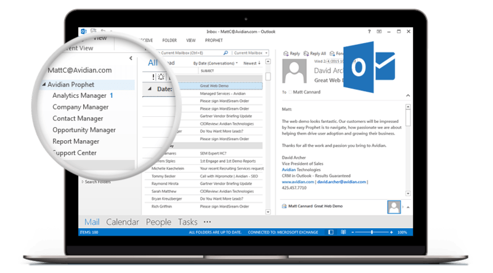Screen dimensions: 493x273
Task: Open Analytics Manager folder
Action: click(79, 95)
